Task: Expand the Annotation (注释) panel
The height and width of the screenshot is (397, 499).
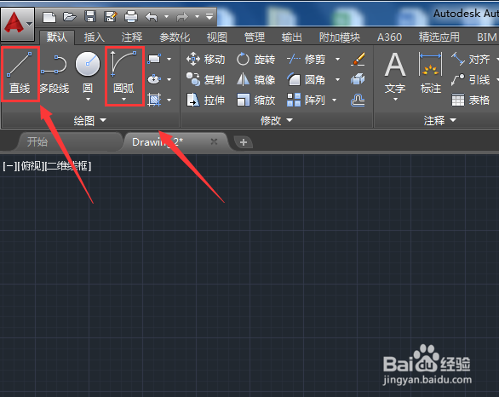Action: 439,120
